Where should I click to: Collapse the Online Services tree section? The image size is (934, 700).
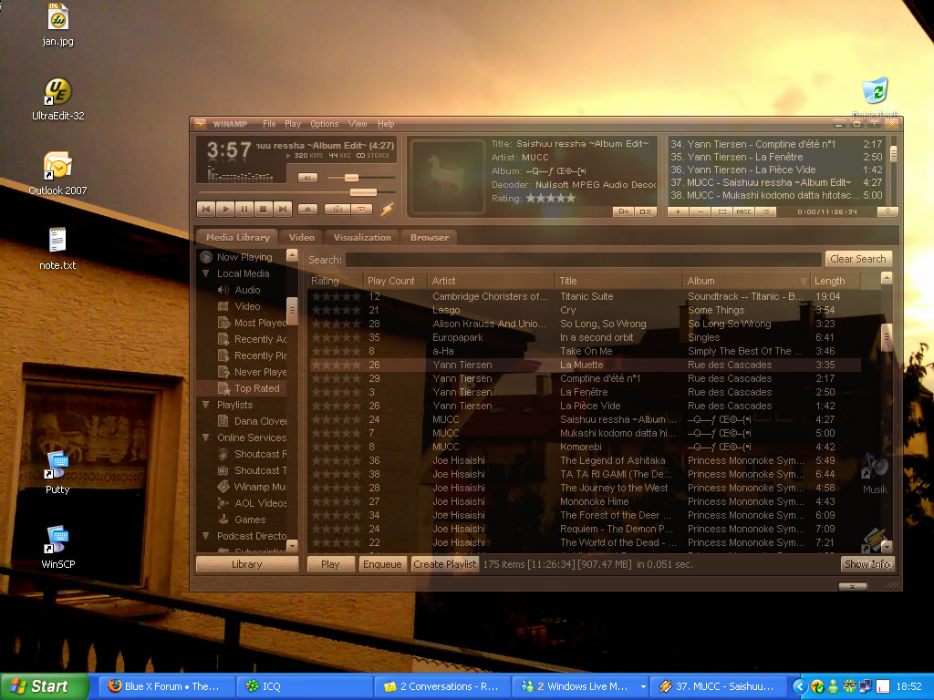(x=207, y=437)
